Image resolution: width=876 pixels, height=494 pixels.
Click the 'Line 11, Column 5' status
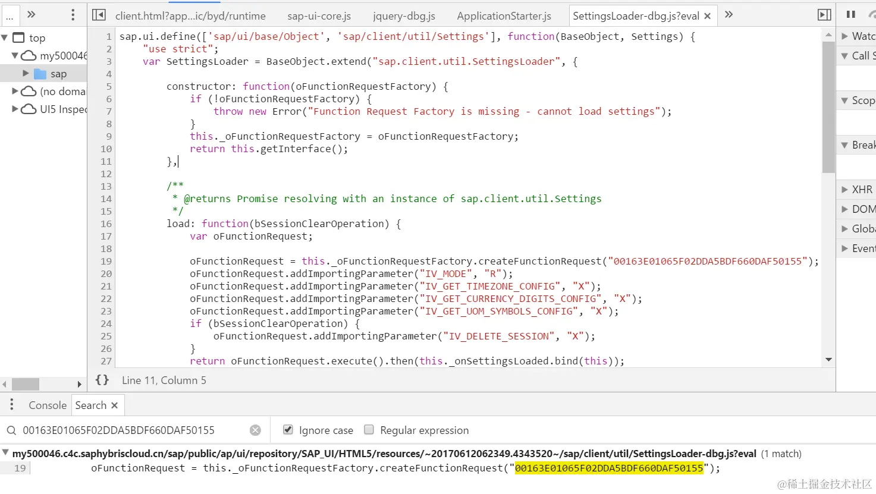click(x=164, y=380)
